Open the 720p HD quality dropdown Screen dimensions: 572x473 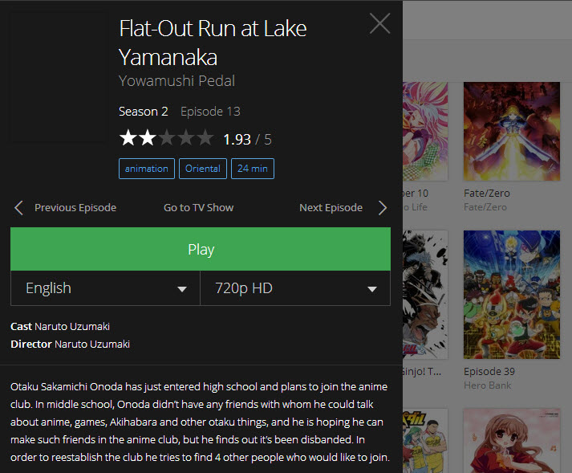pos(295,288)
